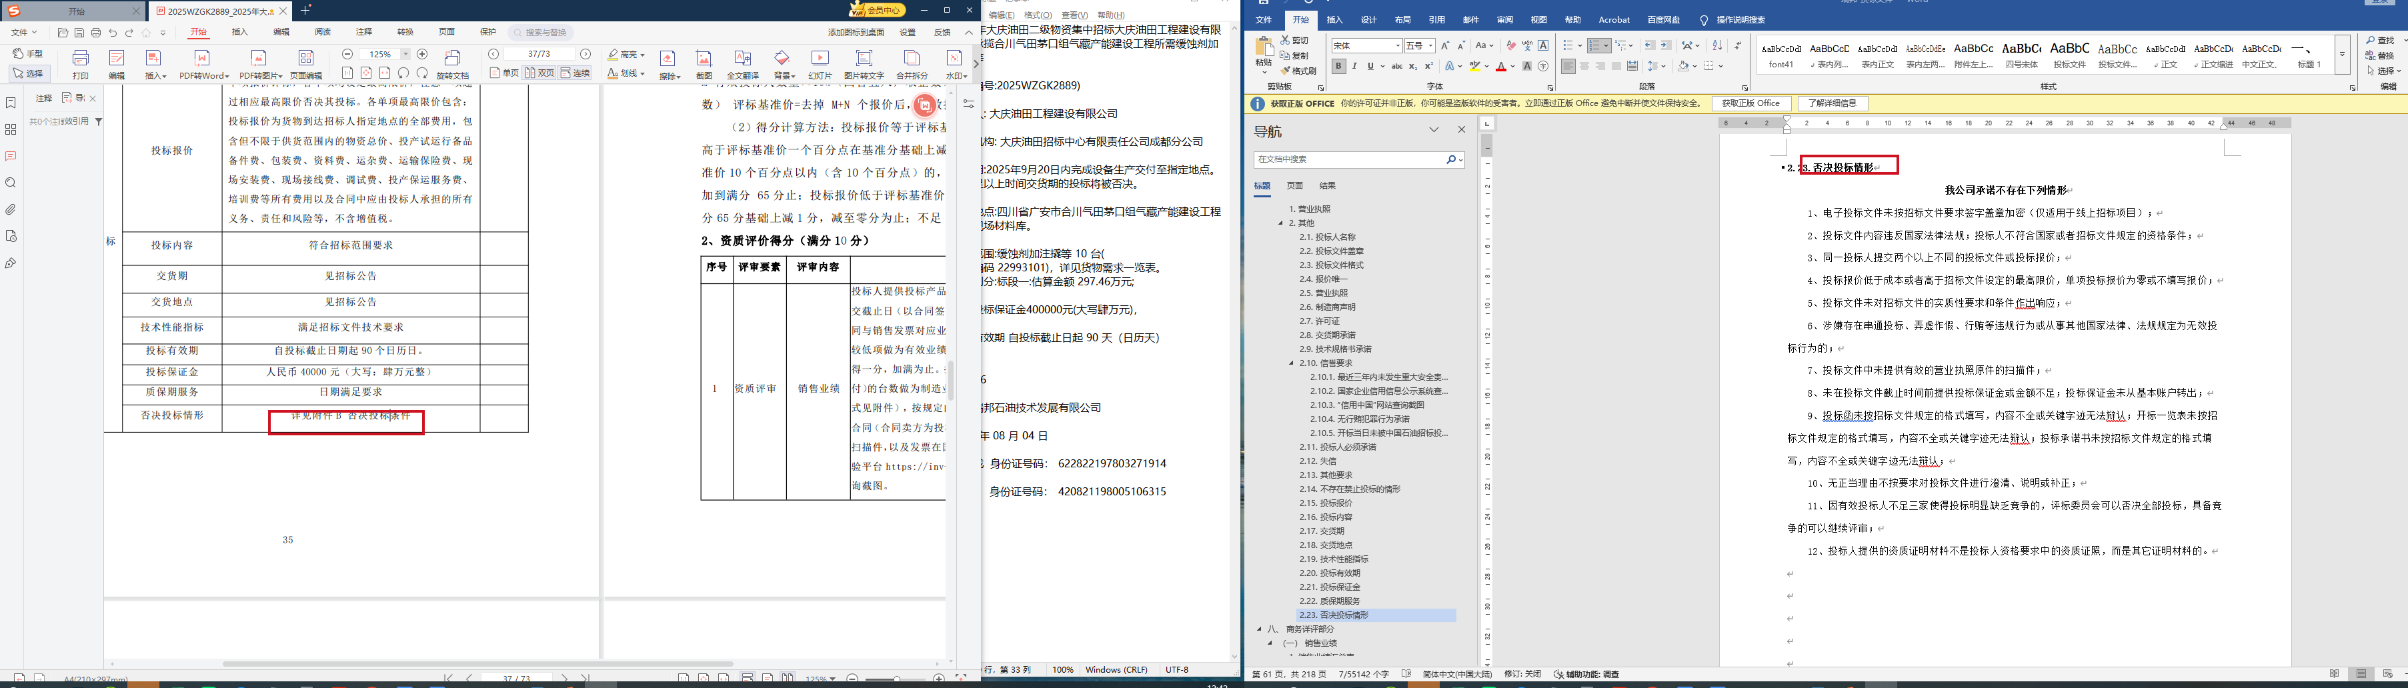Click the 剪切 cut button in Word
The width and height of the screenshot is (2408, 688).
point(1294,40)
